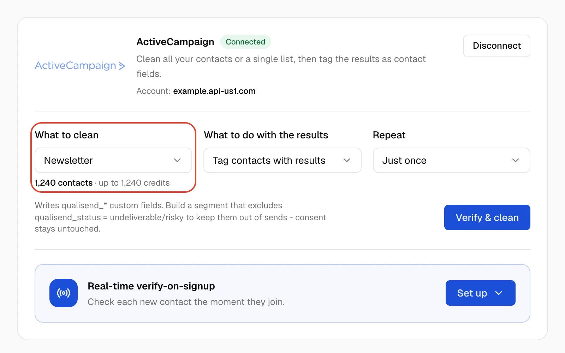Start the Verify & clean job

pyautogui.click(x=487, y=217)
